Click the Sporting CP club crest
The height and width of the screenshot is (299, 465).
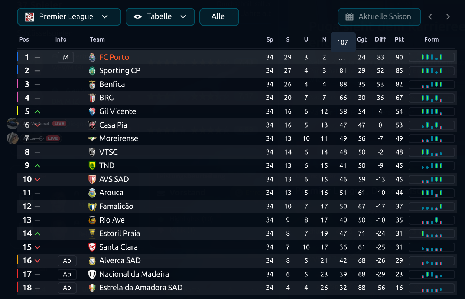click(92, 70)
